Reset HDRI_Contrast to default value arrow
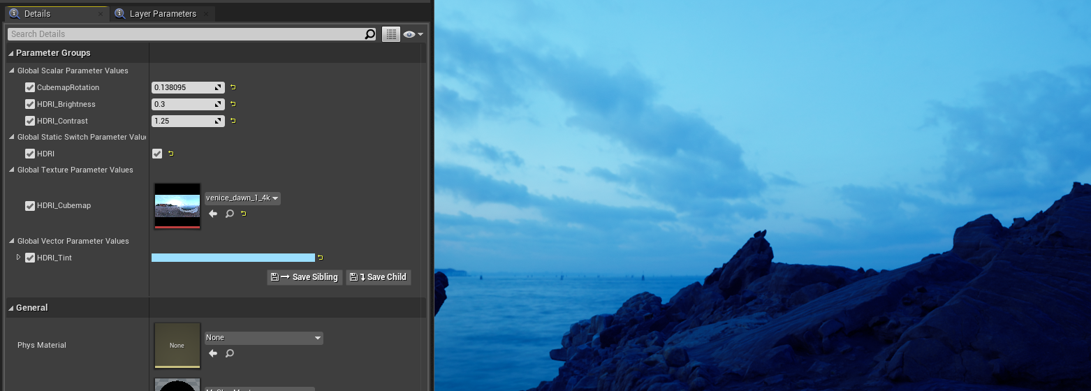1091x391 pixels. tap(233, 121)
